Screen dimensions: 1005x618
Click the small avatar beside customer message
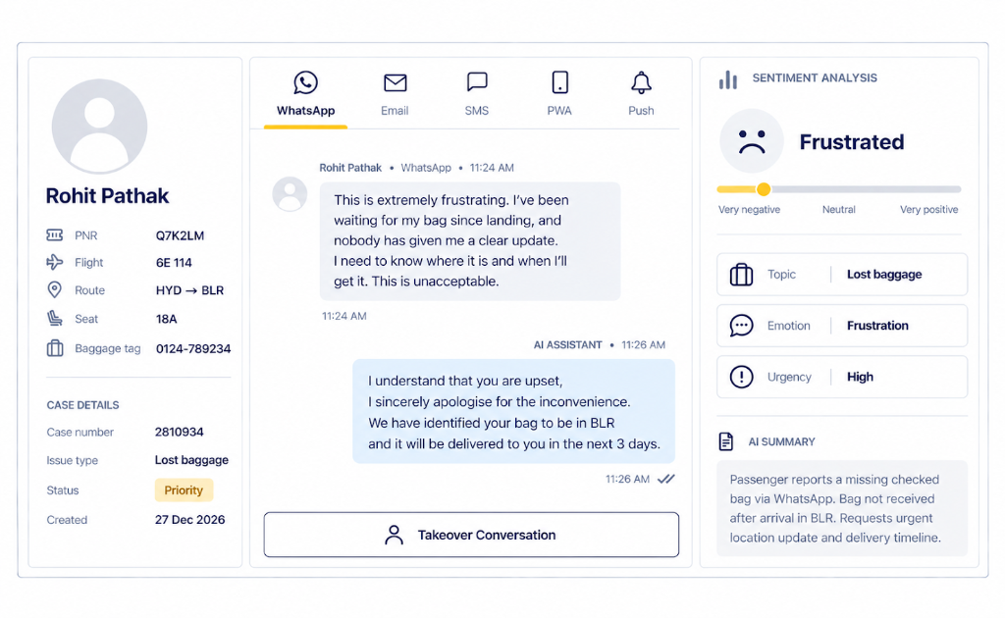(290, 194)
